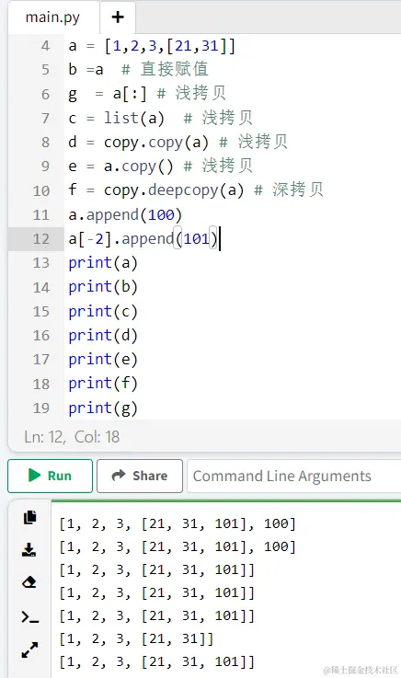
Task: Expand output with the fullscreen arrows icon
Action: click(29, 649)
